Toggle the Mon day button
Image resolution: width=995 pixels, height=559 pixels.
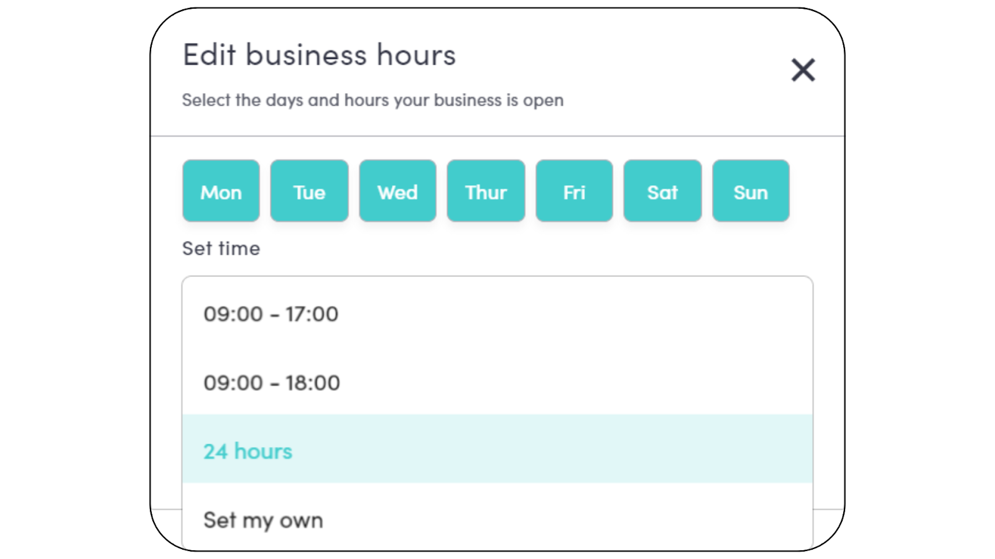point(221,191)
